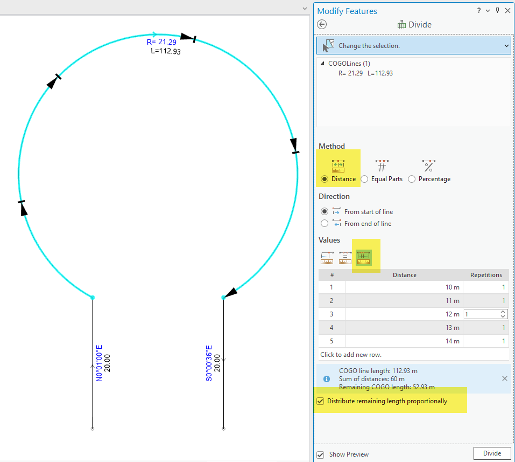Decrease row 3 repetitions with down arrow
Viewport: 515px width, 462px height.
coord(503,316)
